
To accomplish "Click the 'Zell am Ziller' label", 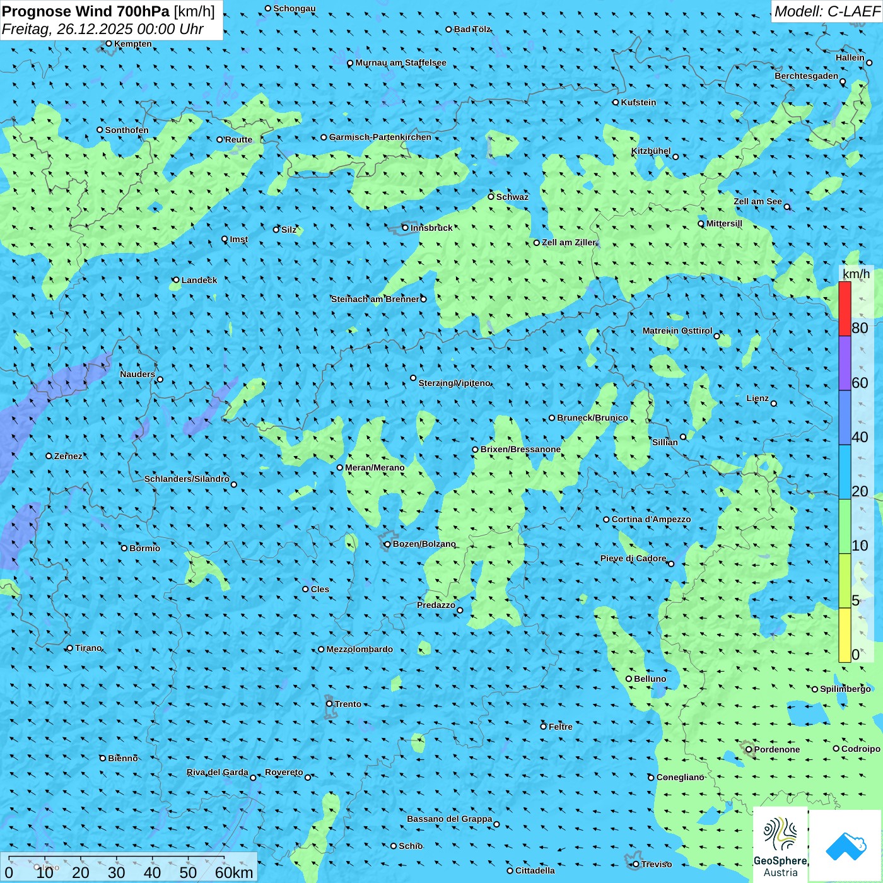I will point(569,242).
